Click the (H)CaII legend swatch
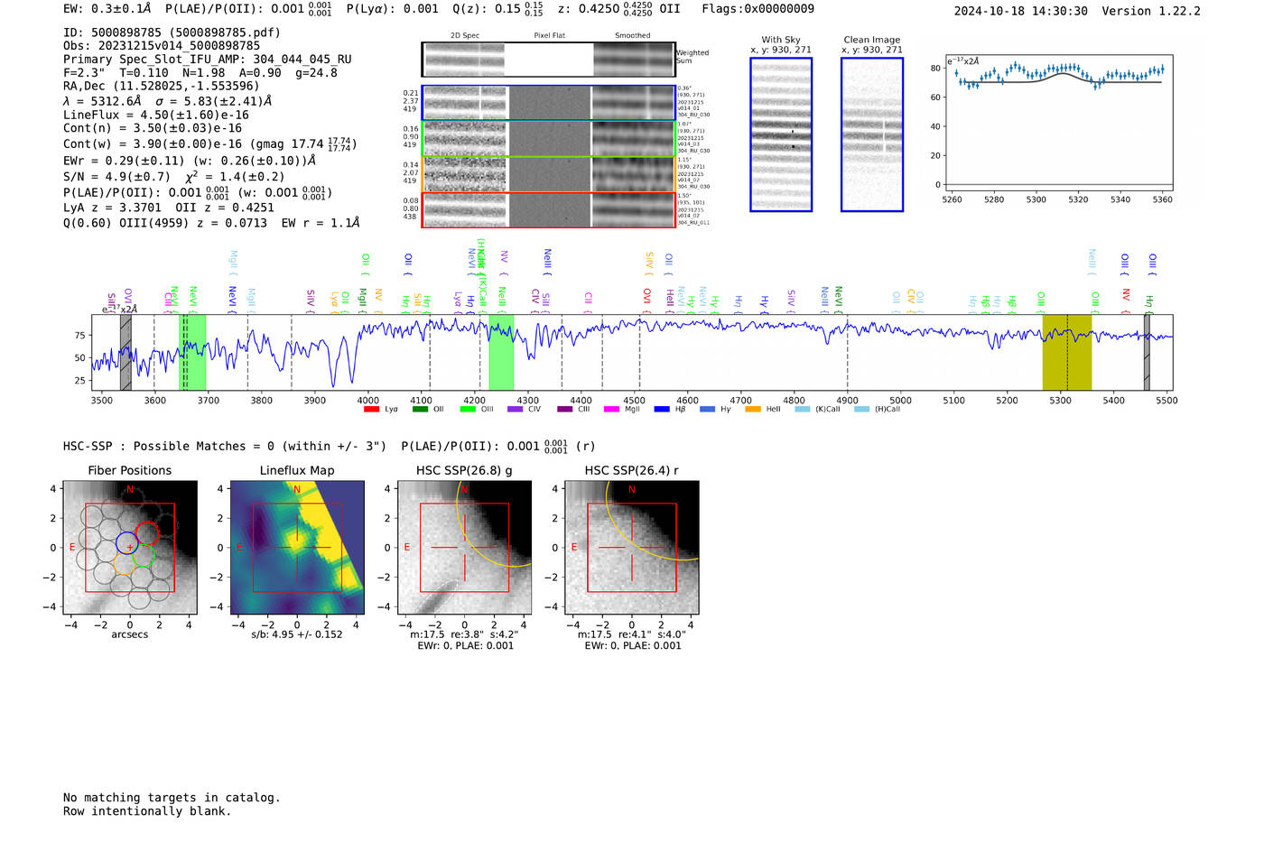This screenshot has height=860, width=1264. click(861, 409)
